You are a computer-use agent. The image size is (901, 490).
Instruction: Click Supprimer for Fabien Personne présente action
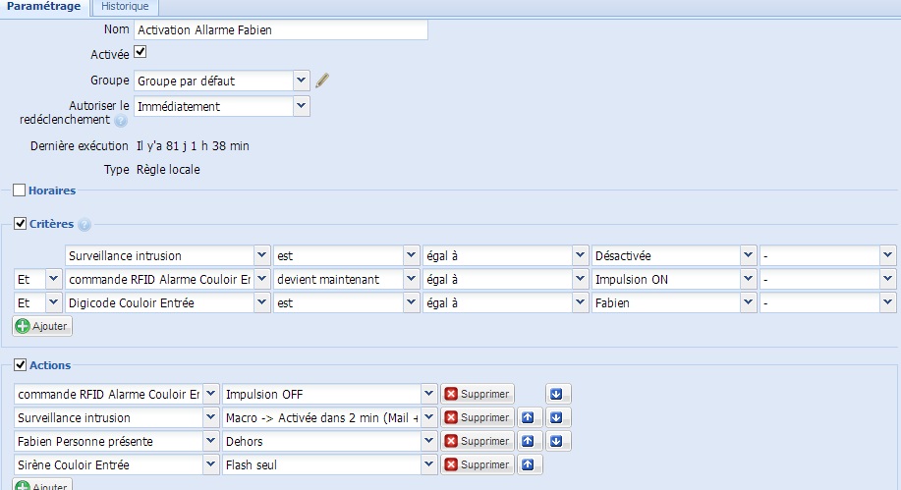click(478, 441)
